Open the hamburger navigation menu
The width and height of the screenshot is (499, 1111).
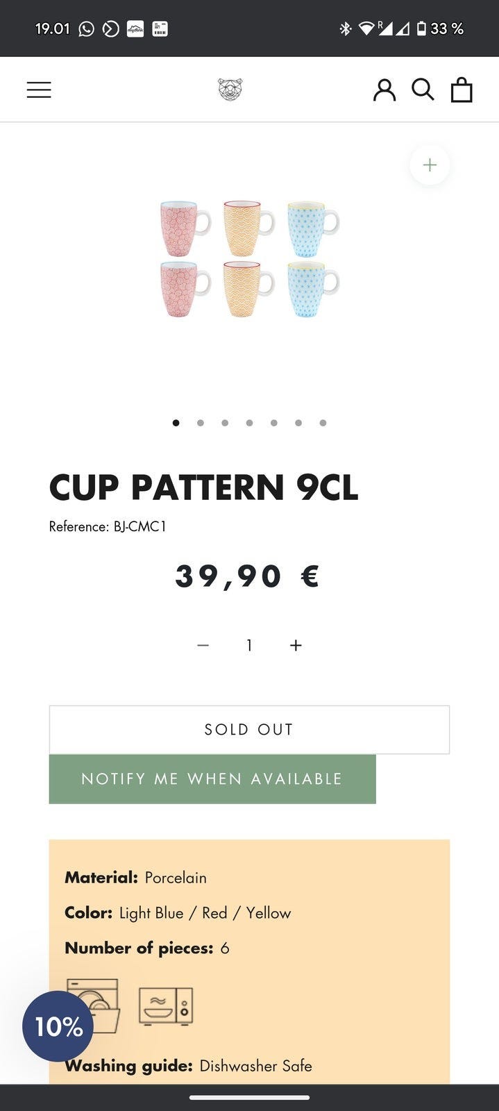[x=39, y=90]
